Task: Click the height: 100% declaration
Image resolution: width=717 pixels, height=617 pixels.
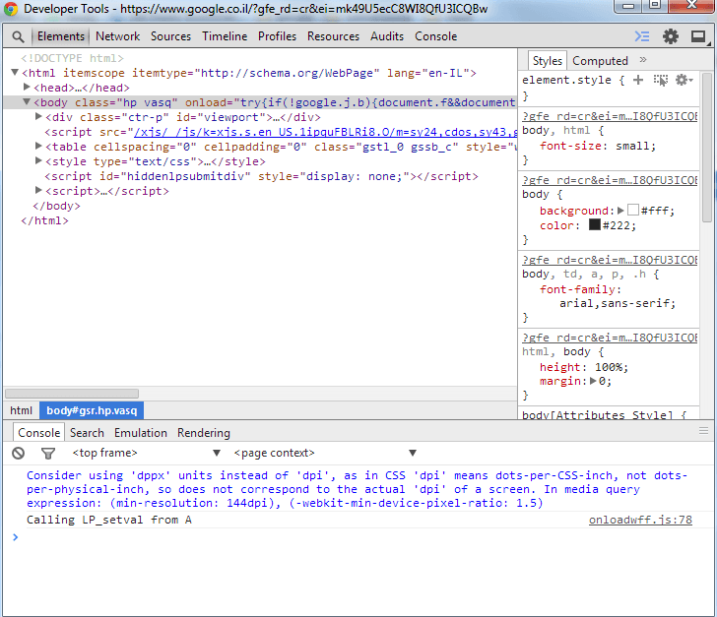Action: [x=583, y=367]
